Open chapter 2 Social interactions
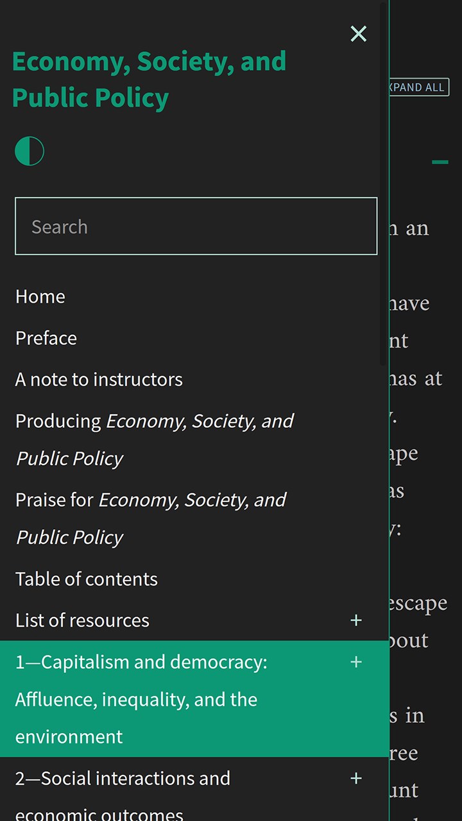Viewport: 462px width, 821px height. [x=123, y=779]
